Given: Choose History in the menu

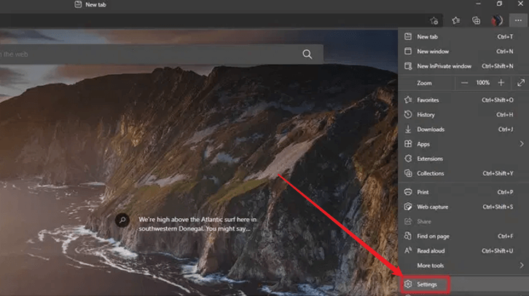Looking at the screenshot, I should (426, 115).
